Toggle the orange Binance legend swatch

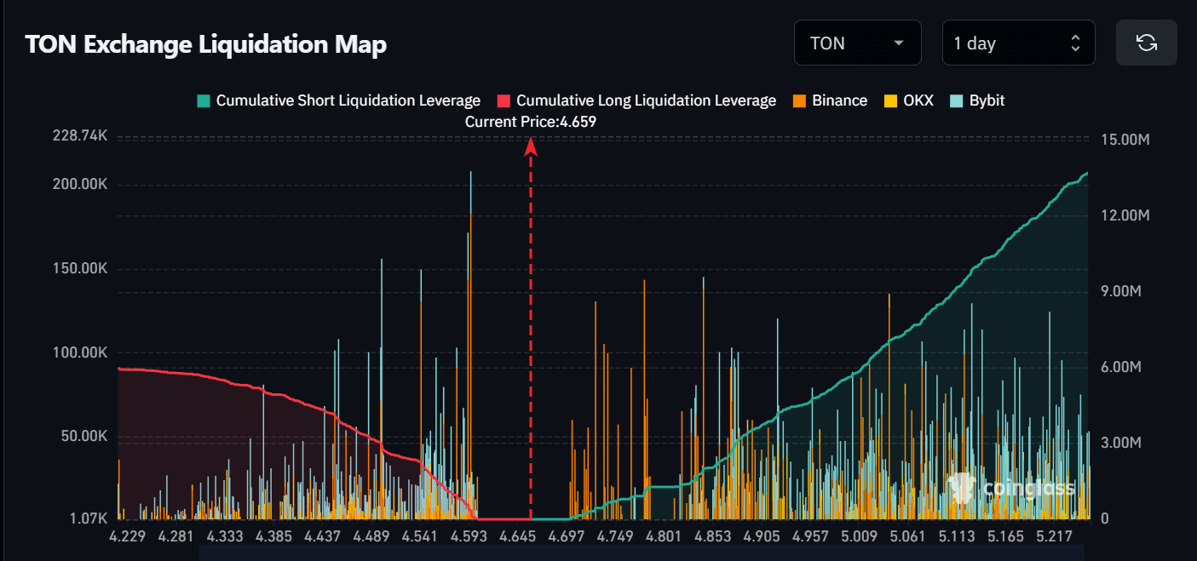click(x=799, y=100)
